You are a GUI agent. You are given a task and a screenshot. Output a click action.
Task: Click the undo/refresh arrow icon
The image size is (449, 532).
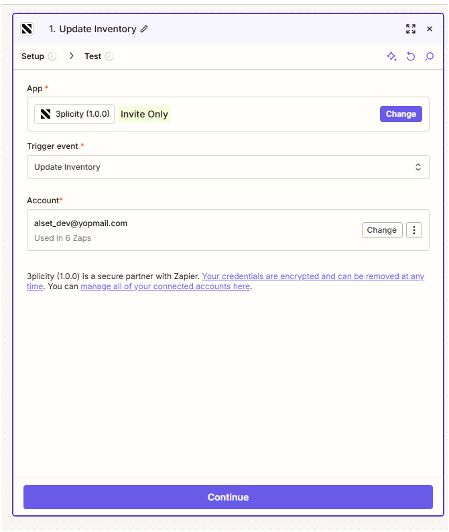(411, 56)
